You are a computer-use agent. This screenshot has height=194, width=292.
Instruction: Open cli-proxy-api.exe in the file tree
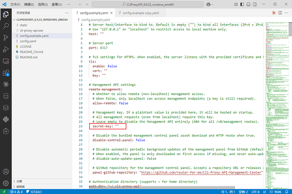click(x=42, y=30)
